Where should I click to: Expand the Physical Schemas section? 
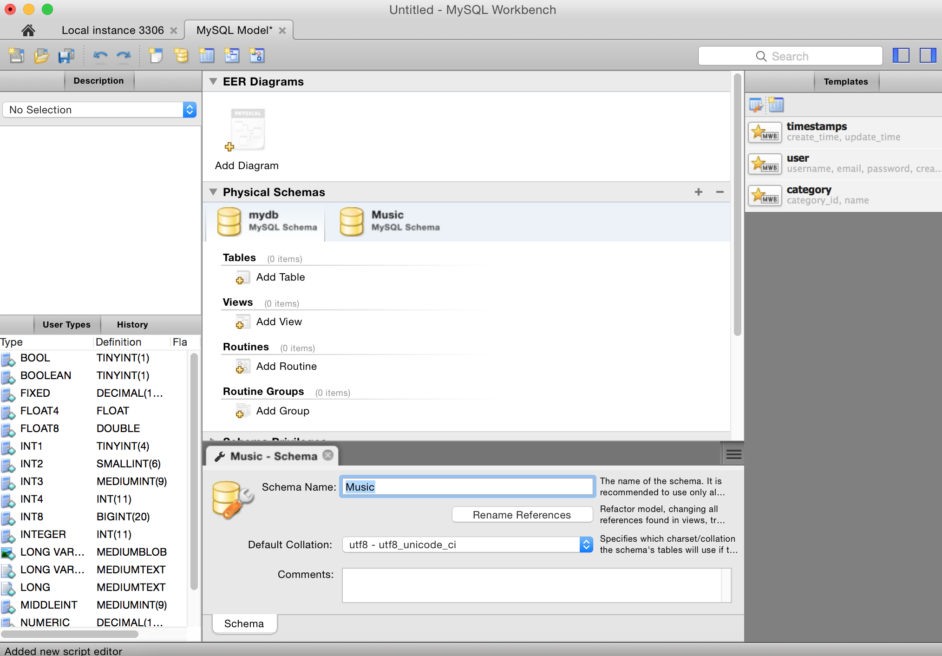point(213,191)
